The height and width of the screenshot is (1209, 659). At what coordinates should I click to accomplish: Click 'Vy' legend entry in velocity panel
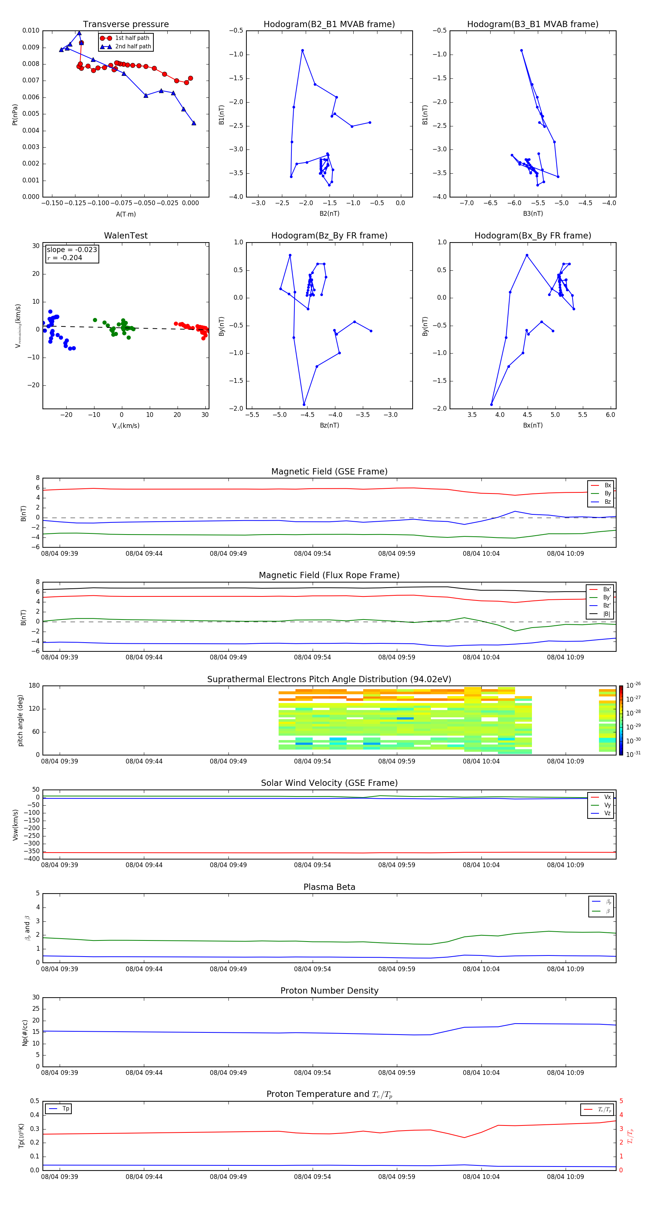point(601,805)
